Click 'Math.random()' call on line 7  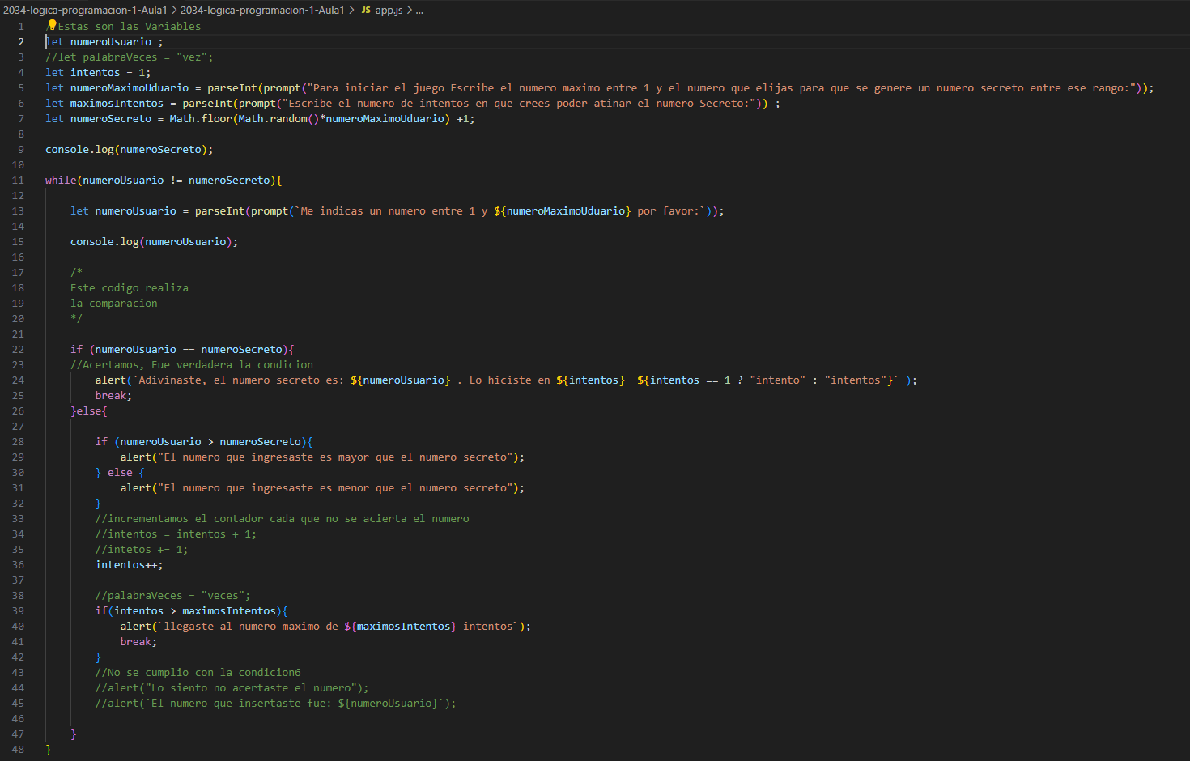pos(279,118)
